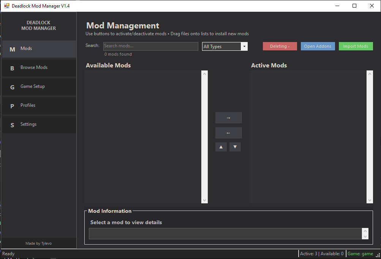381x259 pixels.
Task: Click the Game: game status bar indicator
Action: (x=361, y=254)
